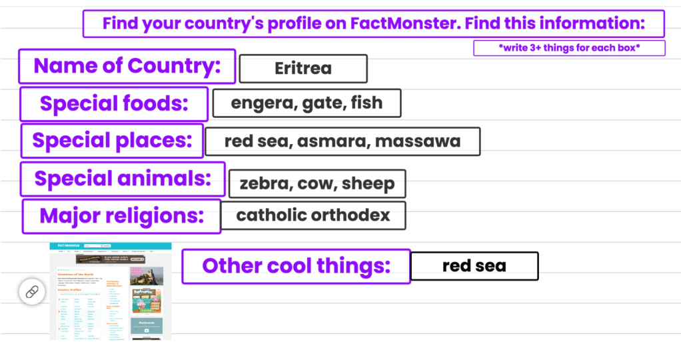Click the Flashcards box in the screenshot
The image size is (681, 354).
pos(146,326)
